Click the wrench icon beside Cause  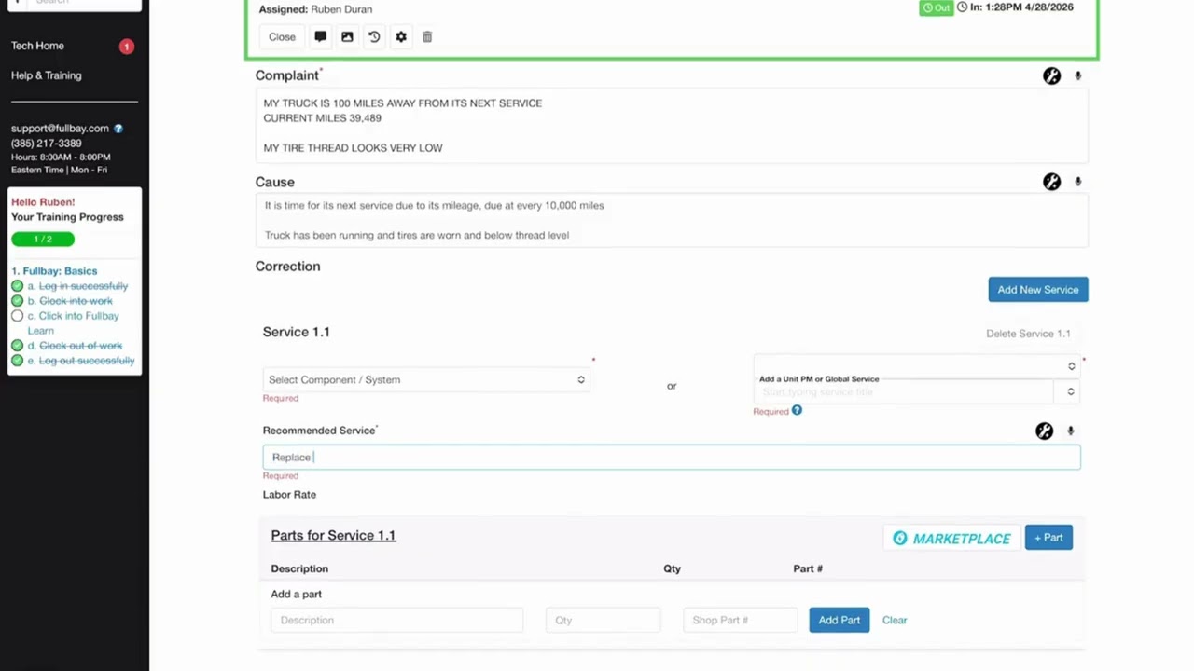(x=1051, y=182)
